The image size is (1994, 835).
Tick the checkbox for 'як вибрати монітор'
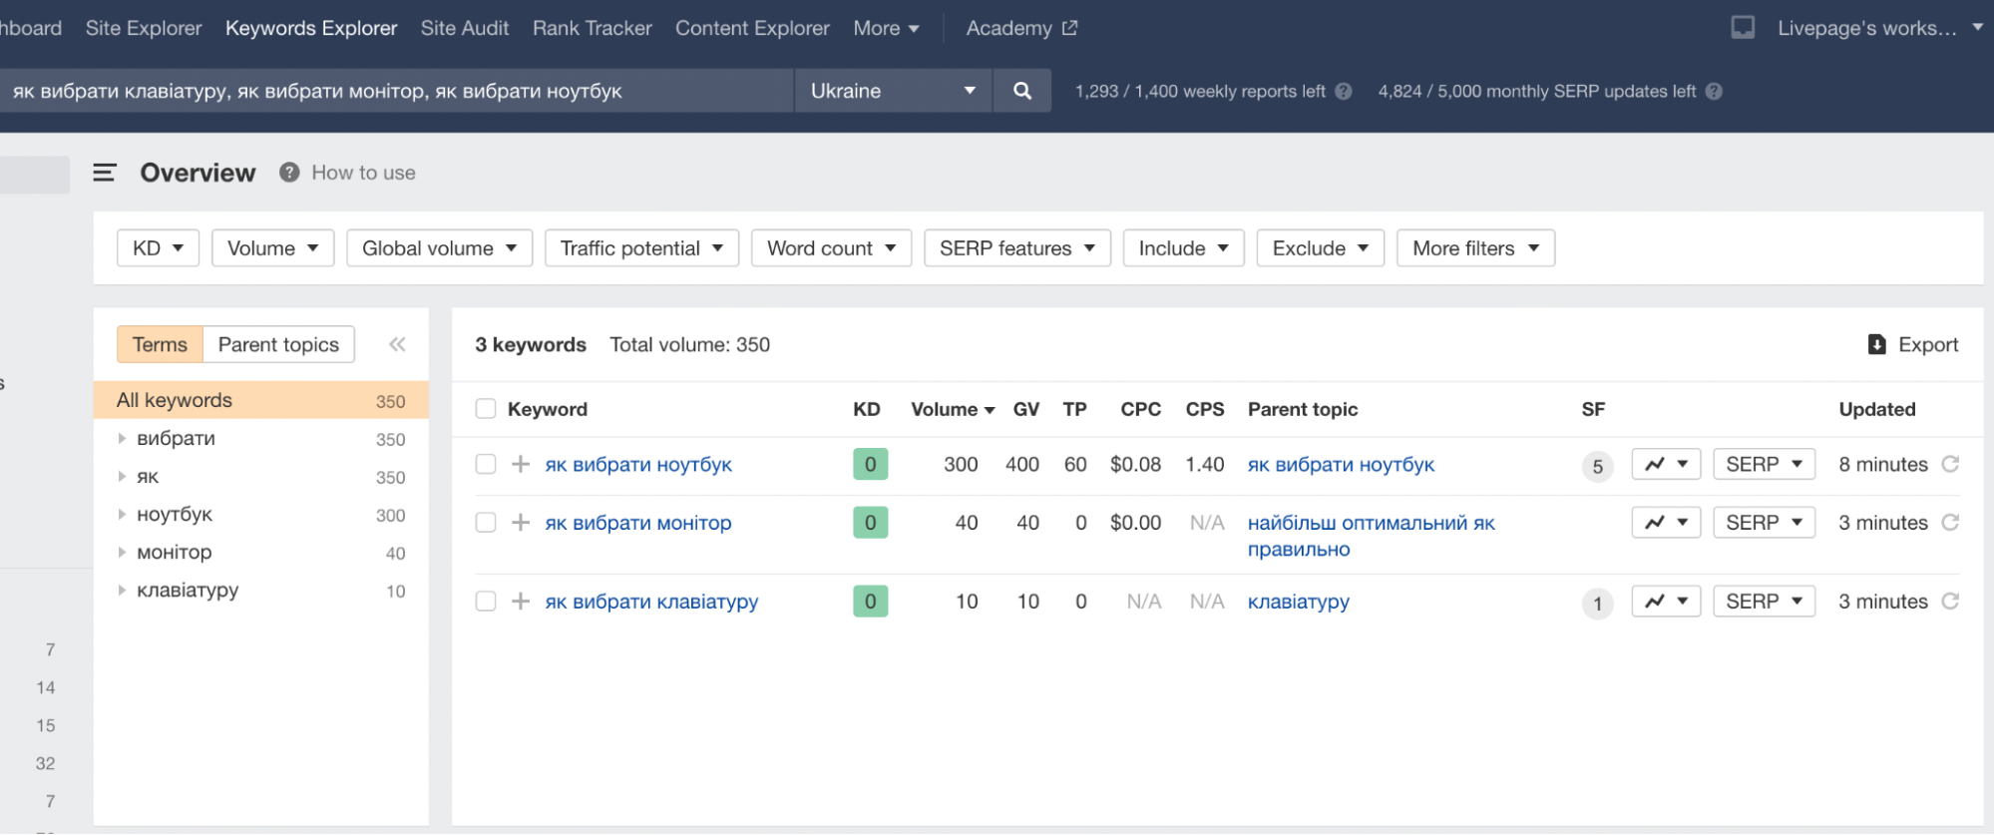(486, 523)
